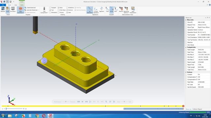Collapse the Move Info section
The height and width of the screenshot is (118, 211).
point(186,20)
